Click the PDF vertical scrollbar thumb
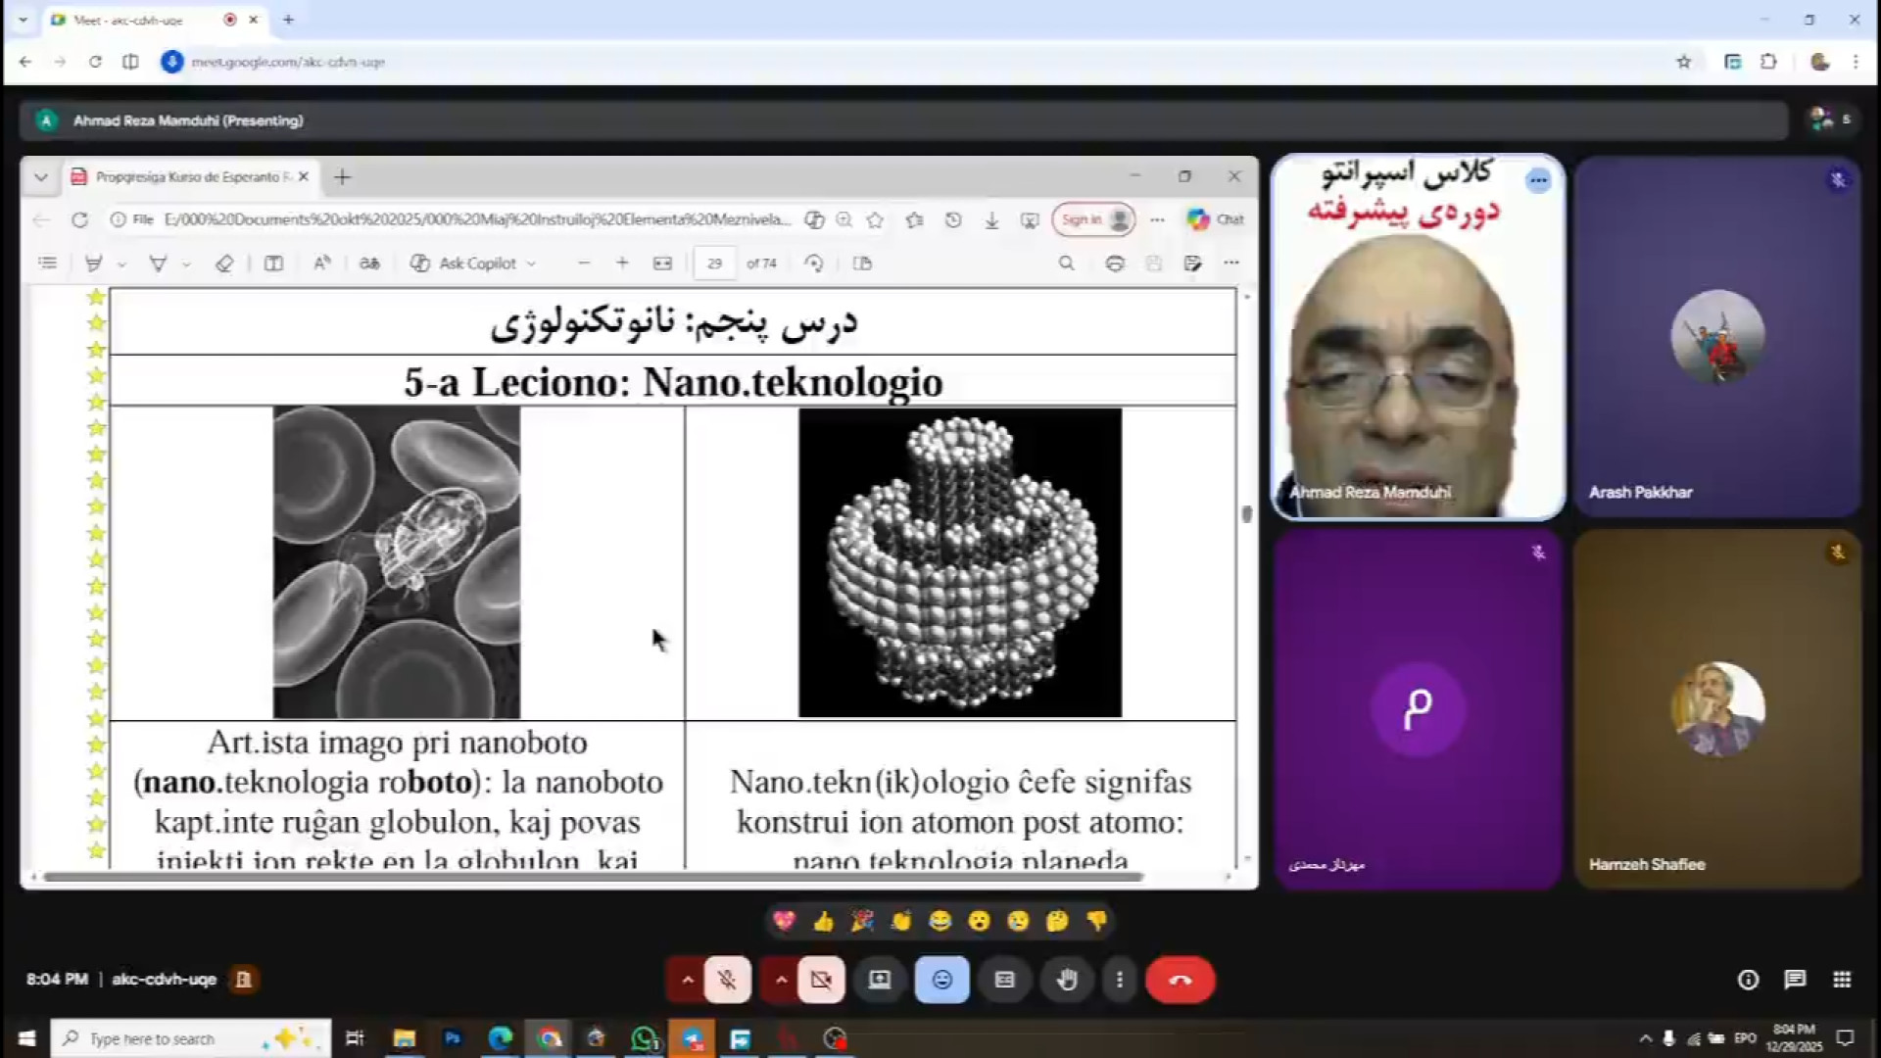The width and height of the screenshot is (1881, 1058). (x=1246, y=513)
